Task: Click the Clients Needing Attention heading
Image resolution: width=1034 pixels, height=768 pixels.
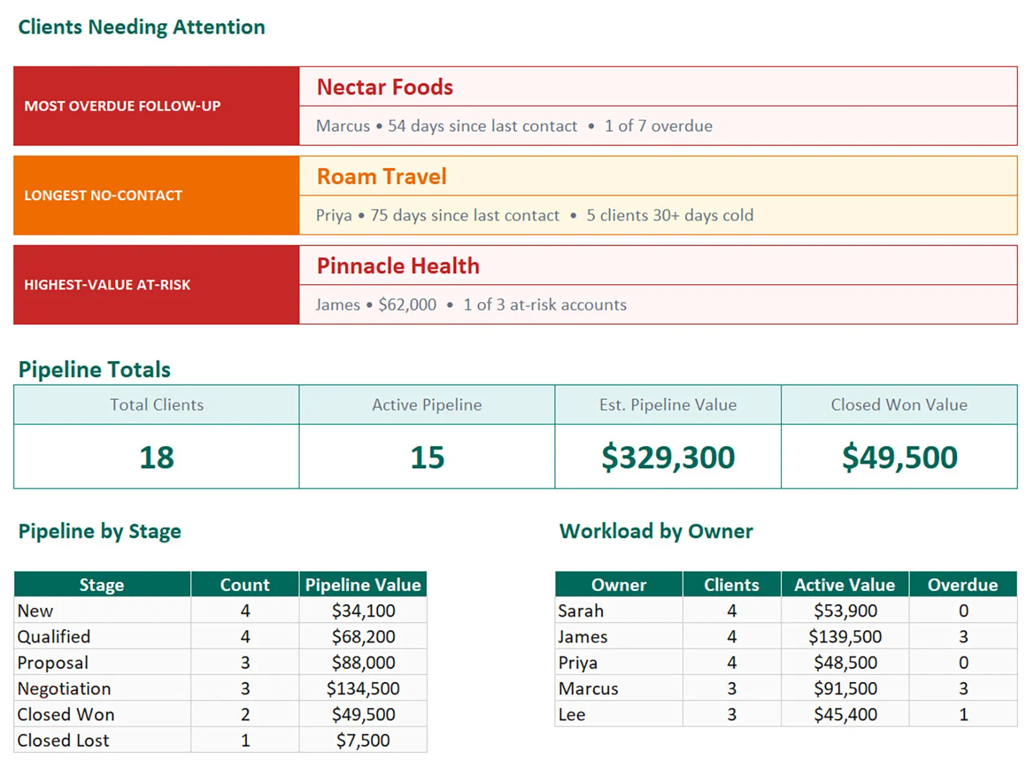Action: pyautogui.click(x=141, y=26)
